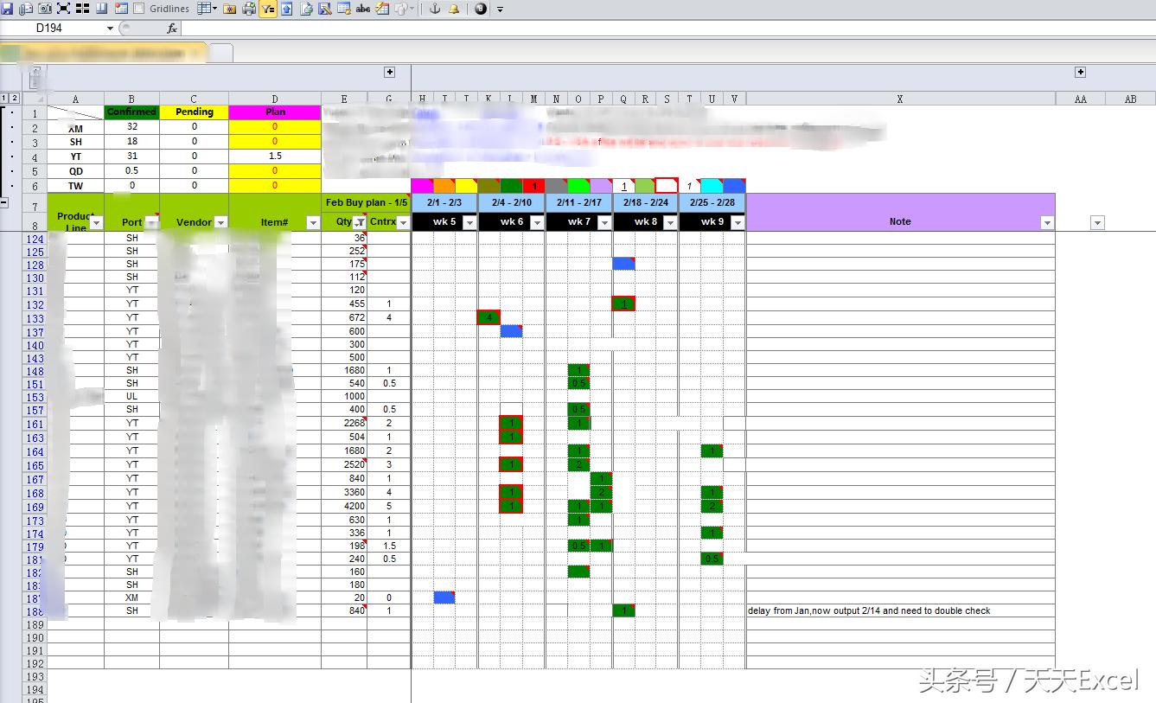The width and height of the screenshot is (1156, 703).
Task: Click the Qty cell with value 4200
Action: click(344, 506)
